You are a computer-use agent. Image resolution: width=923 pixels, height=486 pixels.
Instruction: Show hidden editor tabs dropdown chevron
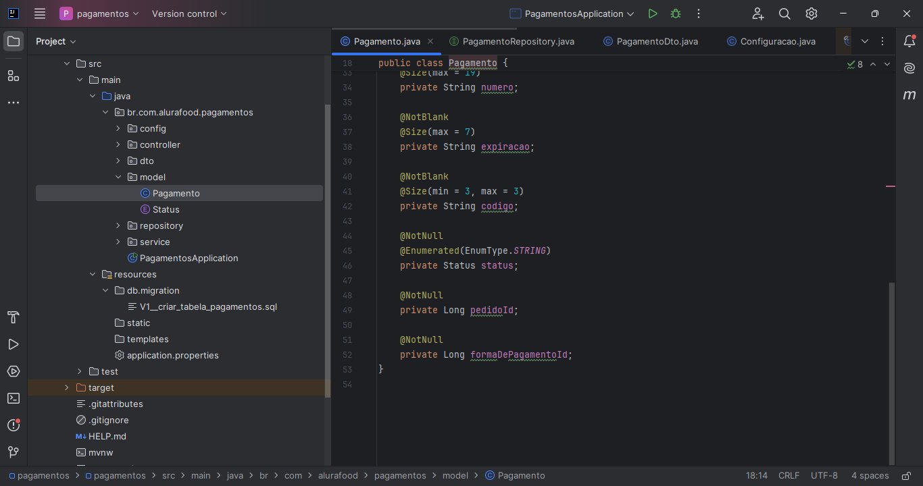[865, 41]
